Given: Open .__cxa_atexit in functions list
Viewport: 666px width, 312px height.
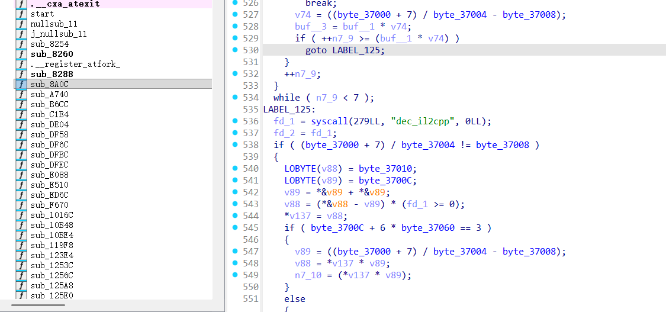Looking at the screenshot, I should [65, 4].
